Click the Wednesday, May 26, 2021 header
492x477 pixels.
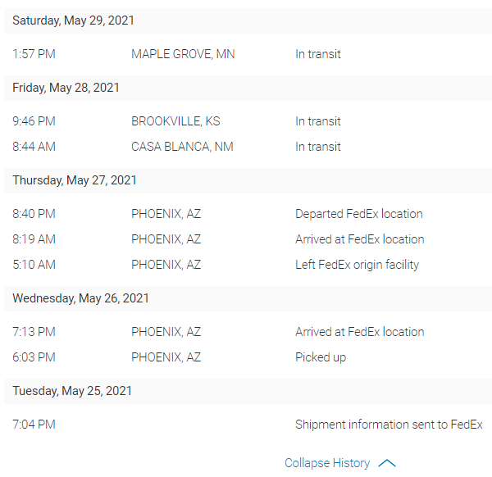click(80, 298)
